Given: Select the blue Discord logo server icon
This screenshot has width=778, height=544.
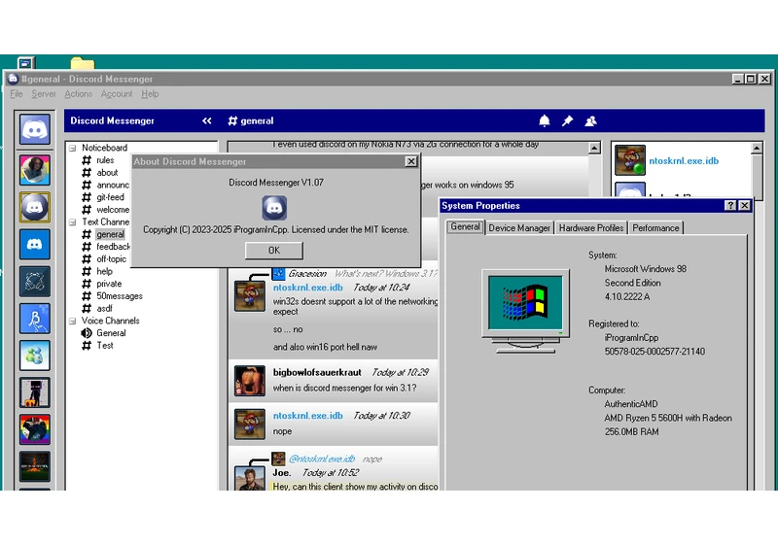Looking at the screenshot, I should tap(35, 244).
